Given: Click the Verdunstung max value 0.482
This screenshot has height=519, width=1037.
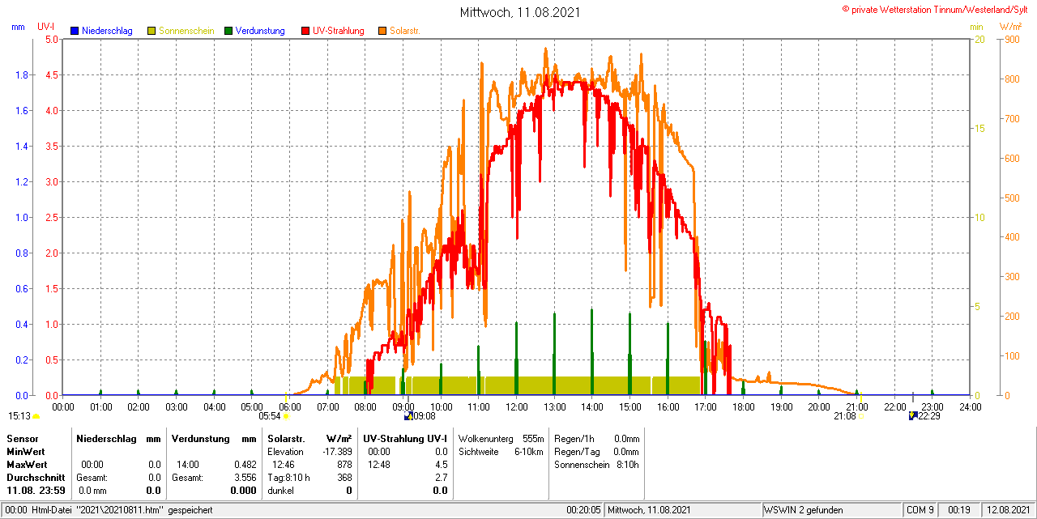Looking at the screenshot, I should [245, 465].
